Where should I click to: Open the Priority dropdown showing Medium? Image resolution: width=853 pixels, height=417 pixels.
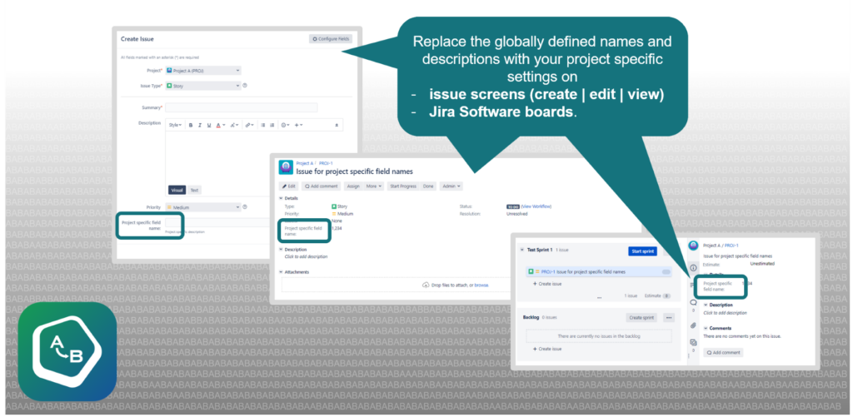[203, 207]
